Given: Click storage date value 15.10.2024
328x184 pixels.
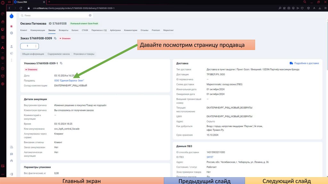Looking at the screenshot, I should point(212,135).
